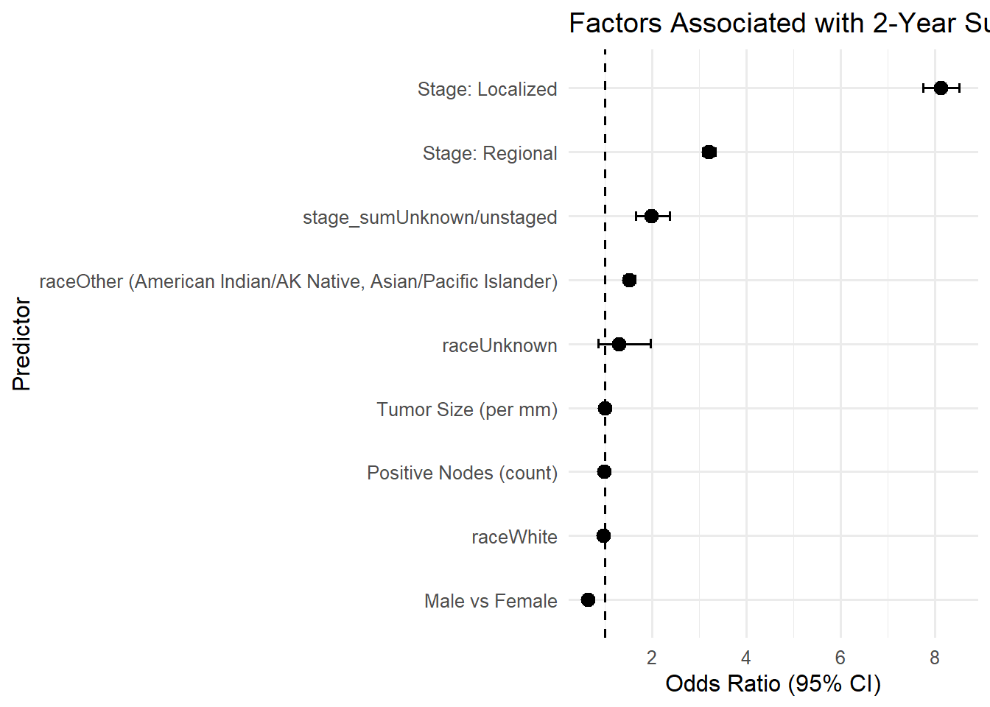
Task: Select the Male vs Female data point
Action: (588, 600)
